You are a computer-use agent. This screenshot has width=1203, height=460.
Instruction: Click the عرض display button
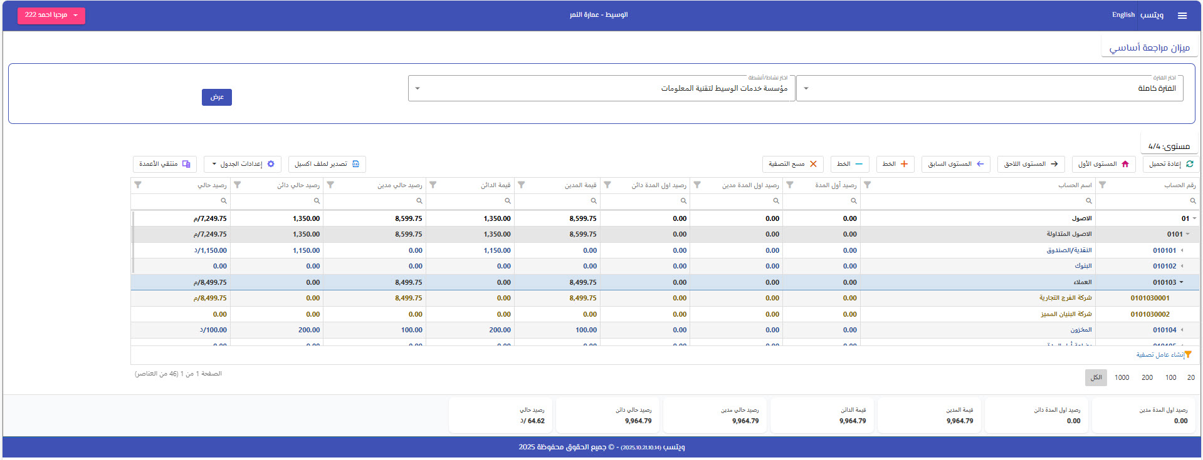pyautogui.click(x=217, y=97)
